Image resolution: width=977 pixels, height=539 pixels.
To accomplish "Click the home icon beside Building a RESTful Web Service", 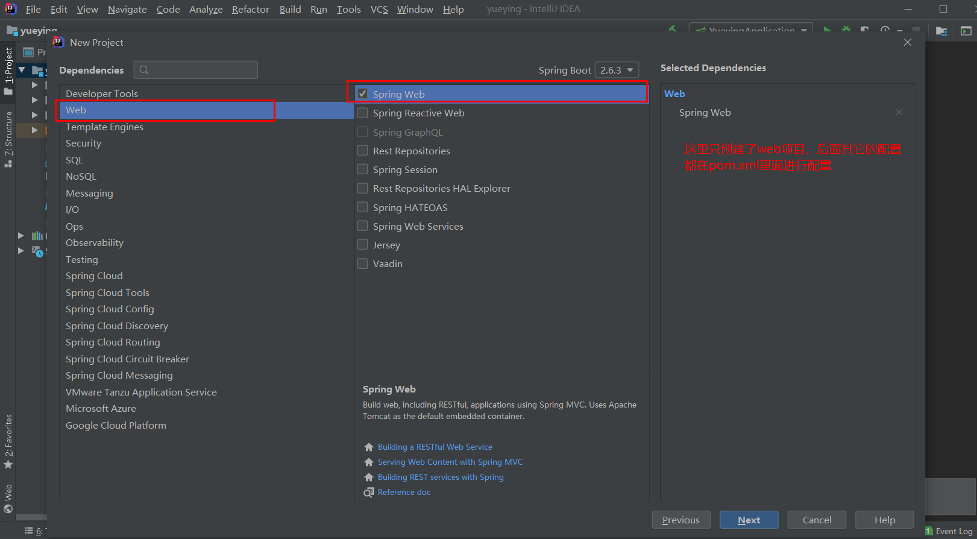I will (369, 447).
